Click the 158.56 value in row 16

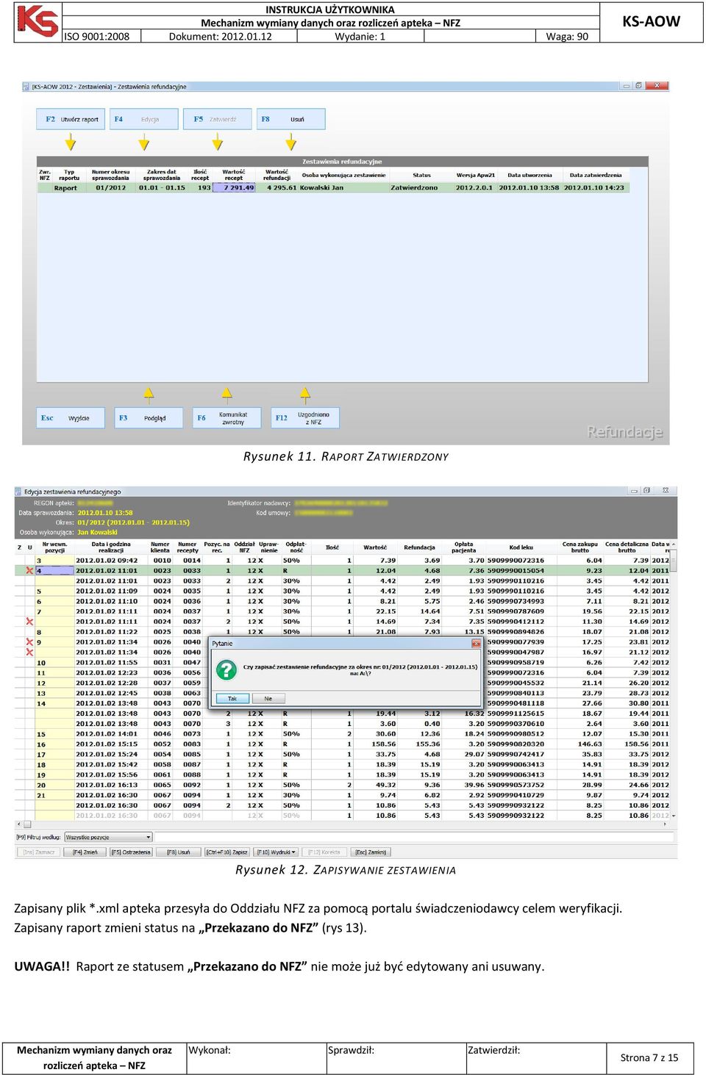click(x=385, y=744)
